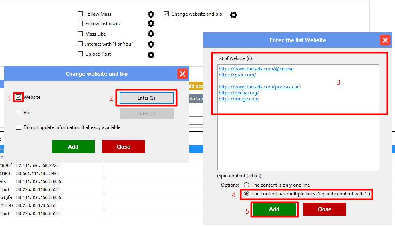
Task: Enable the Follow Mass checkbox
Action: coord(80,14)
